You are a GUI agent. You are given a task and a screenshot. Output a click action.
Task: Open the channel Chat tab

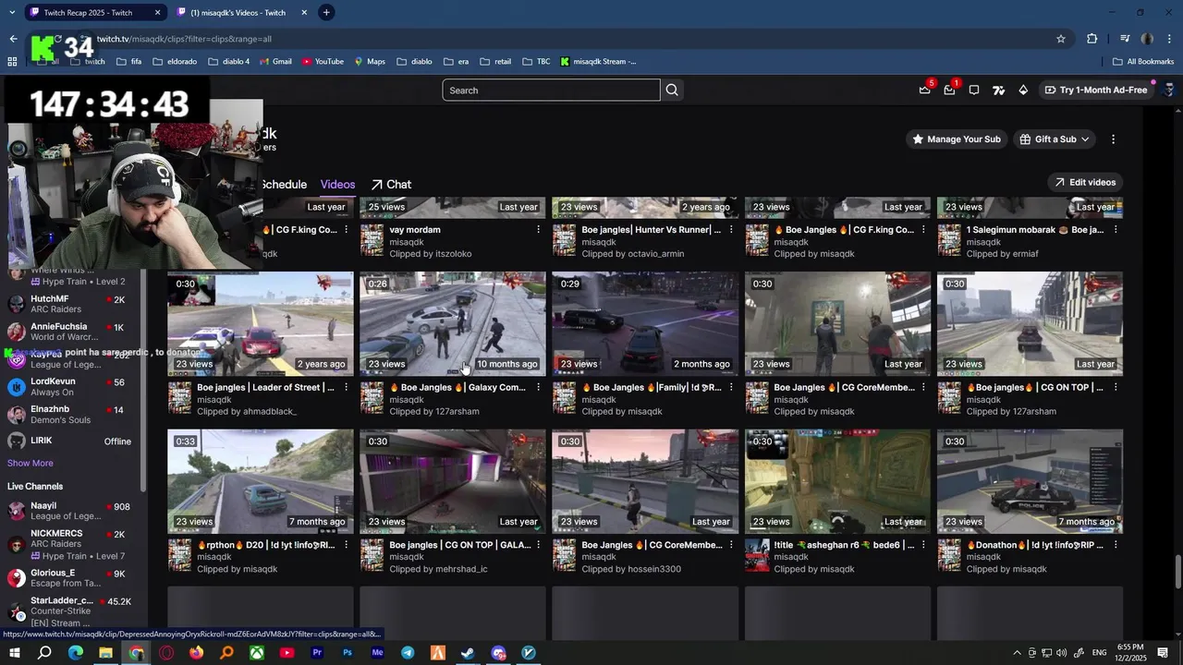[391, 185]
